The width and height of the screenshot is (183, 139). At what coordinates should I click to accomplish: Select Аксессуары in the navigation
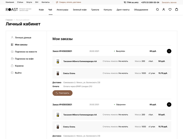(x=62, y=10)
